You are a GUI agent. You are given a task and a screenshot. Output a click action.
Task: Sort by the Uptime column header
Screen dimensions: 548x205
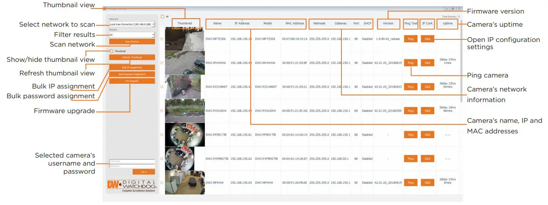(x=447, y=24)
